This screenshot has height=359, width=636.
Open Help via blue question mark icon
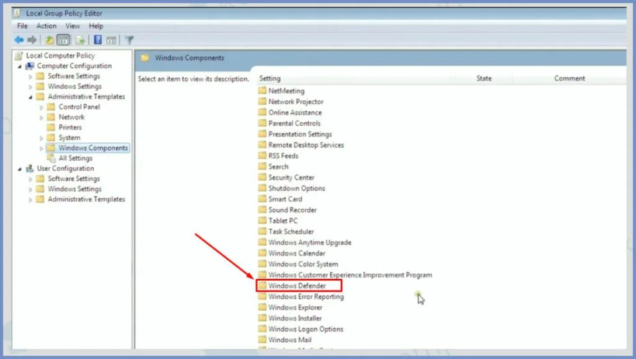(98, 40)
